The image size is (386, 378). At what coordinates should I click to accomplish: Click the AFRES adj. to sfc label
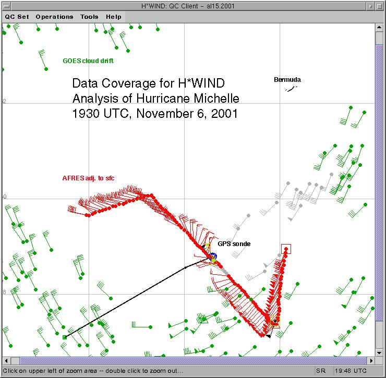(88, 178)
